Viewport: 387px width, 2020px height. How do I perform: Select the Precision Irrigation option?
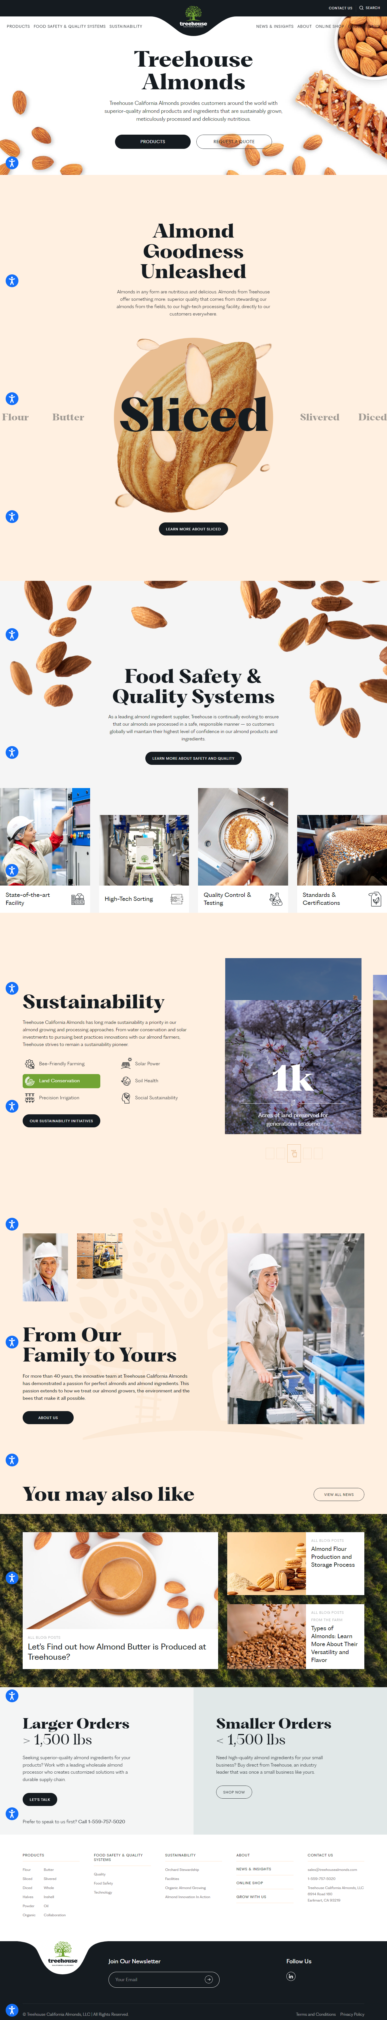(x=52, y=1098)
